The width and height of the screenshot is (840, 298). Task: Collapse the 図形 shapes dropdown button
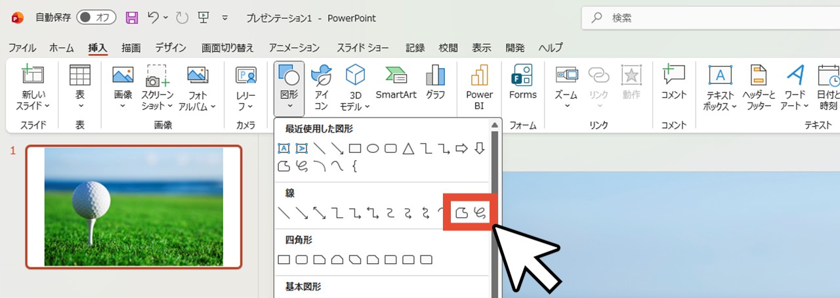coord(289,89)
